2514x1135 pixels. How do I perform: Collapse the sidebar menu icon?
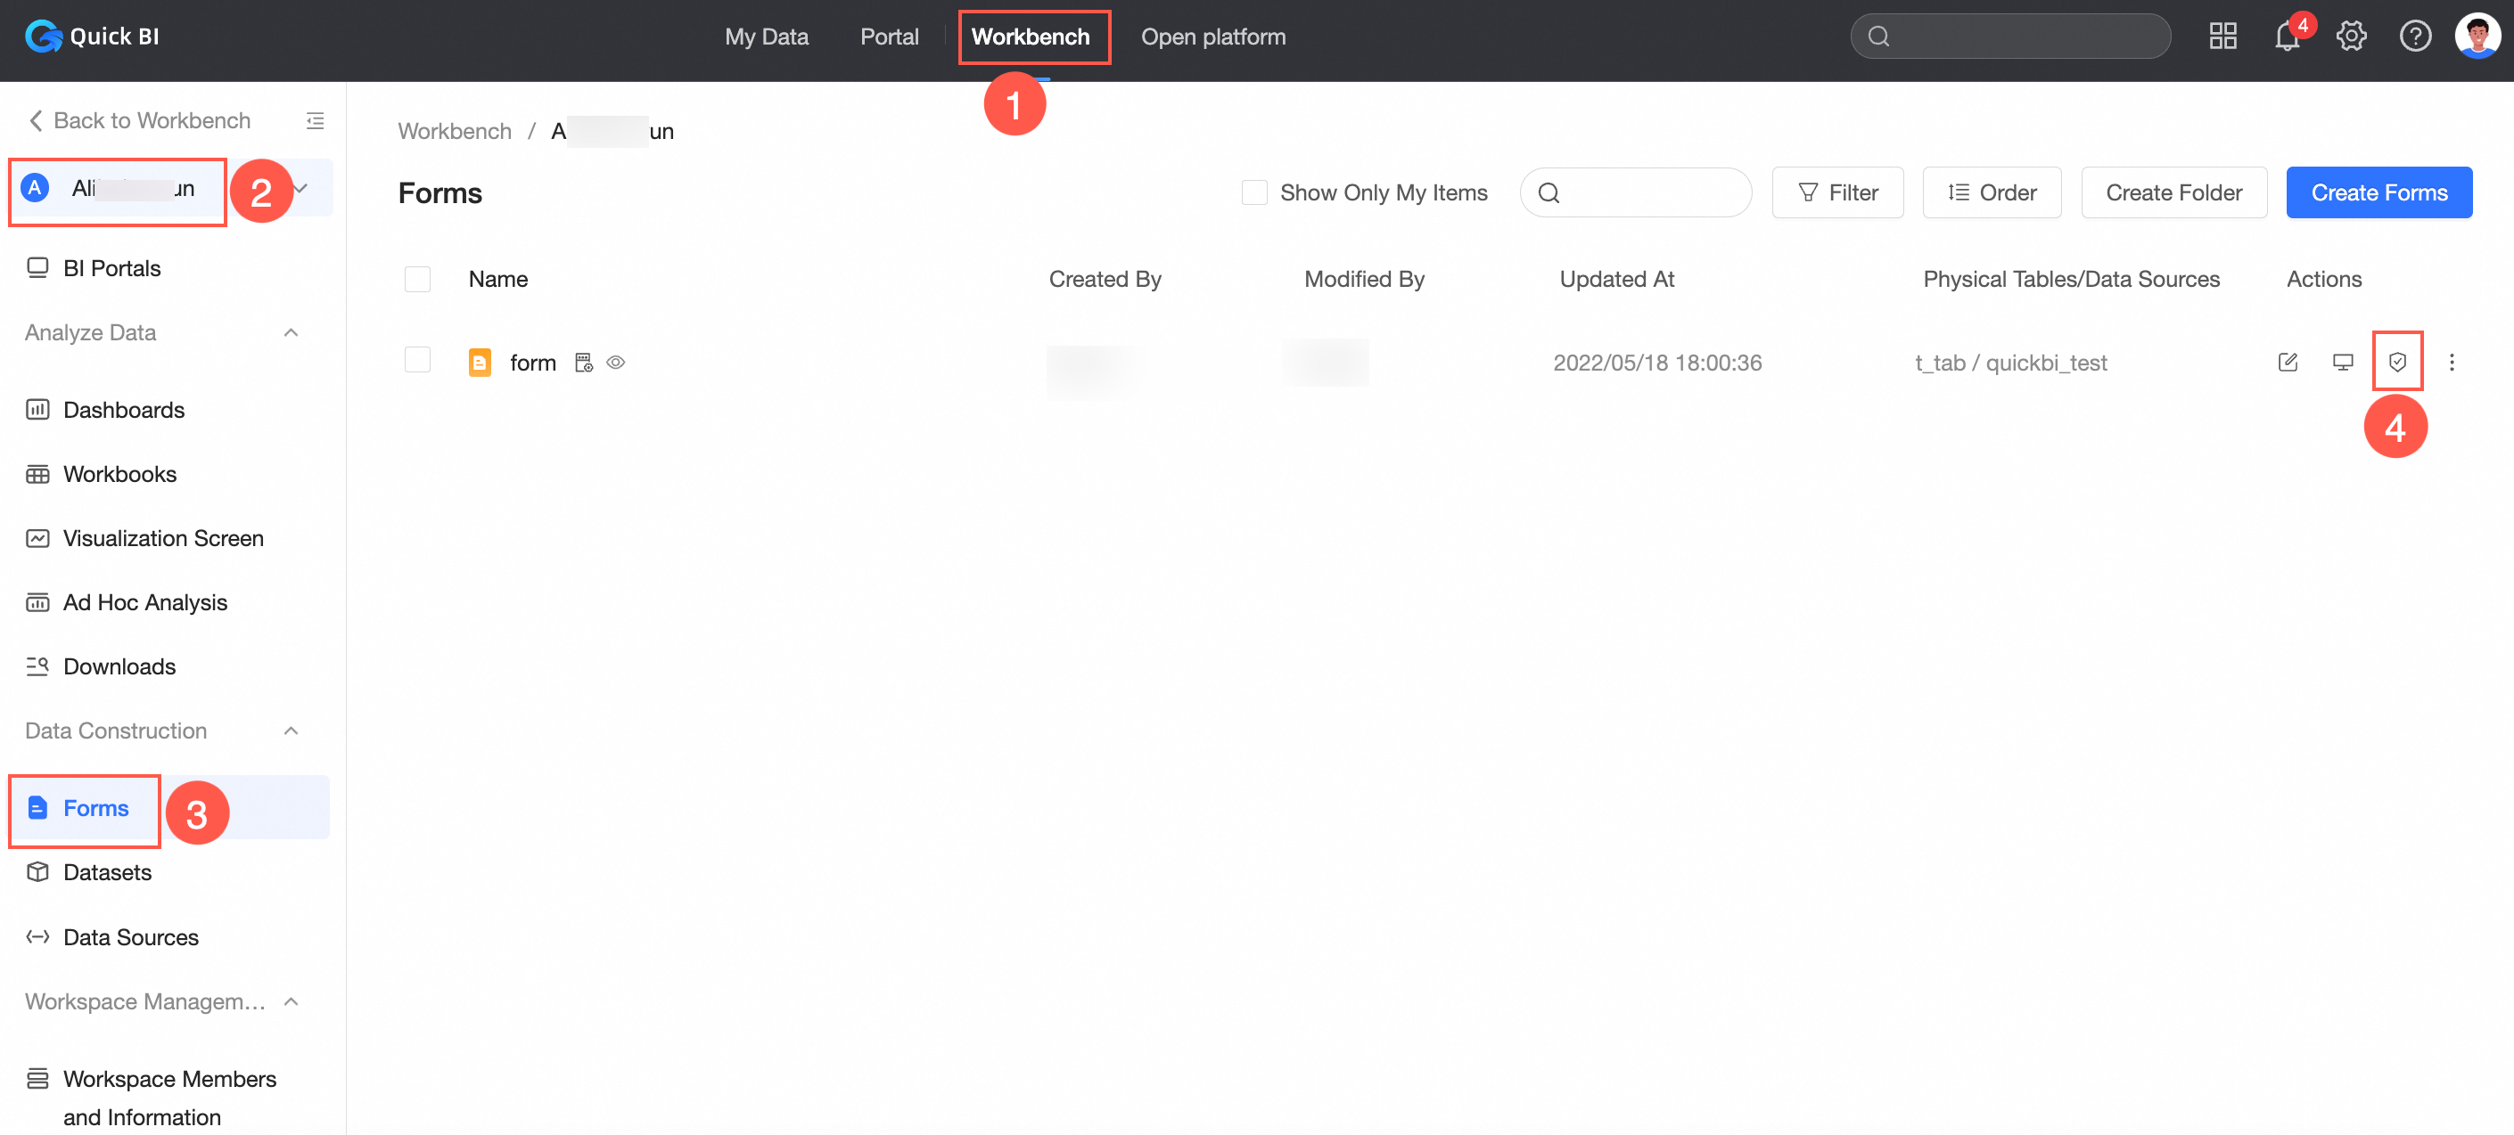(x=314, y=121)
